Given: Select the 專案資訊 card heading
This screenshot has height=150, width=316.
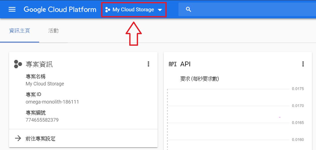Looking at the screenshot, I should [x=39, y=64].
